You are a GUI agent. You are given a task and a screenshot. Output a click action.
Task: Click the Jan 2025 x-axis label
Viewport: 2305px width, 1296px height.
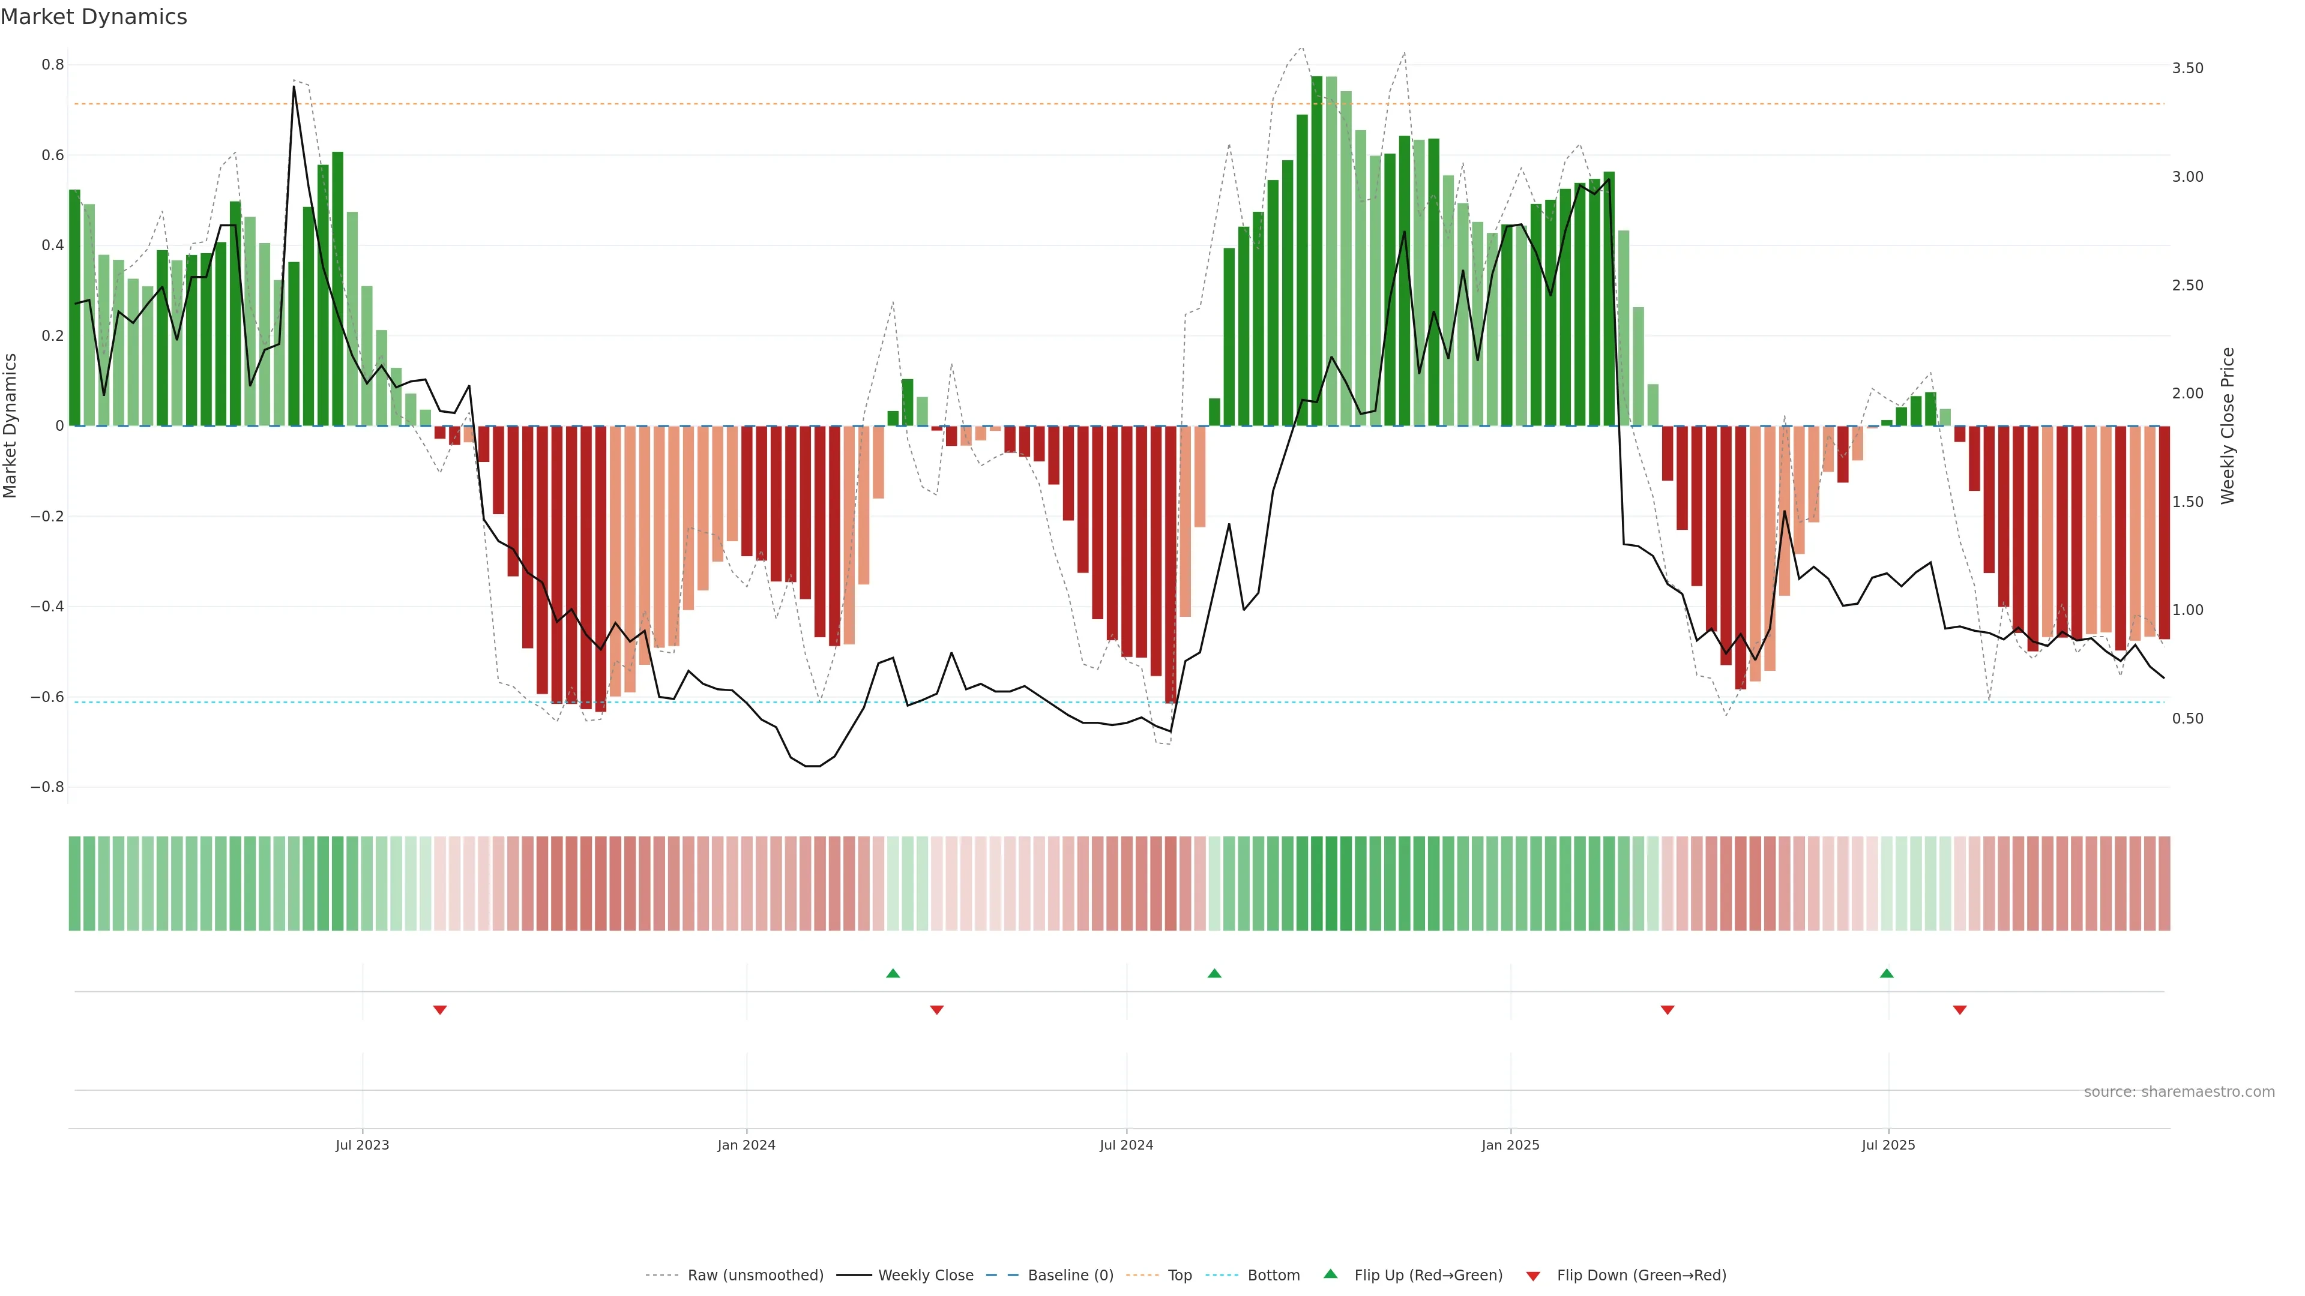tap(1510, 1145)
